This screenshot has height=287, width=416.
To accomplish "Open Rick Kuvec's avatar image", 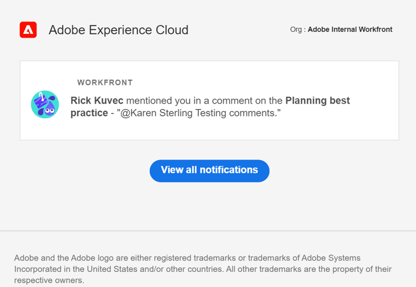I will [x=45, y=105].
